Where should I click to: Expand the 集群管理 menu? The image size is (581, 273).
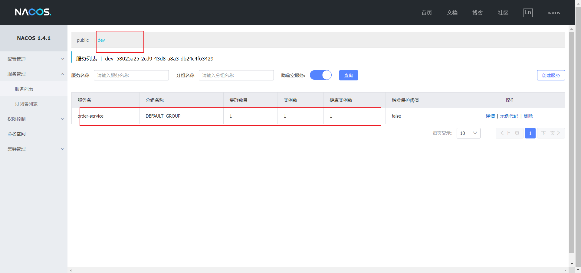pos(34,149)
